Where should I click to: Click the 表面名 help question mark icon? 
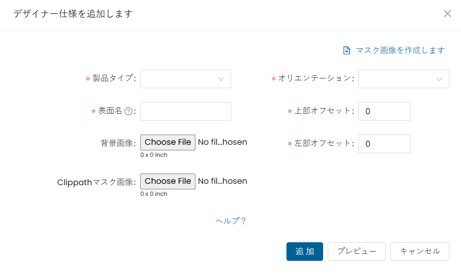[129, 111]
